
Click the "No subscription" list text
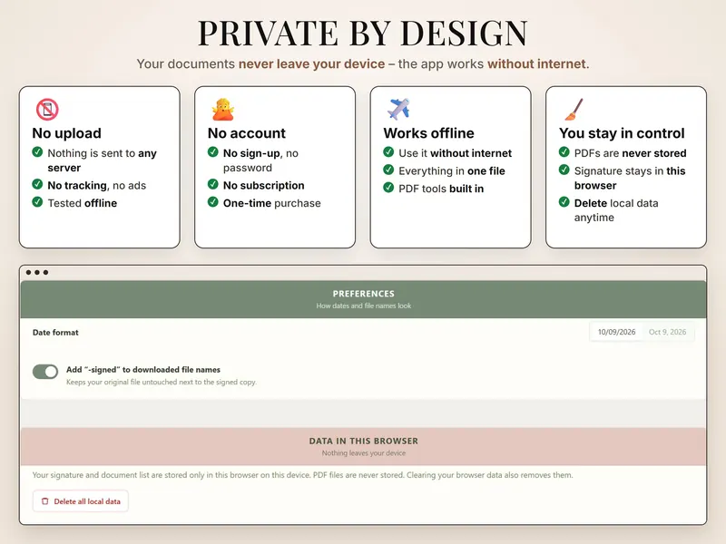(264, 186)
